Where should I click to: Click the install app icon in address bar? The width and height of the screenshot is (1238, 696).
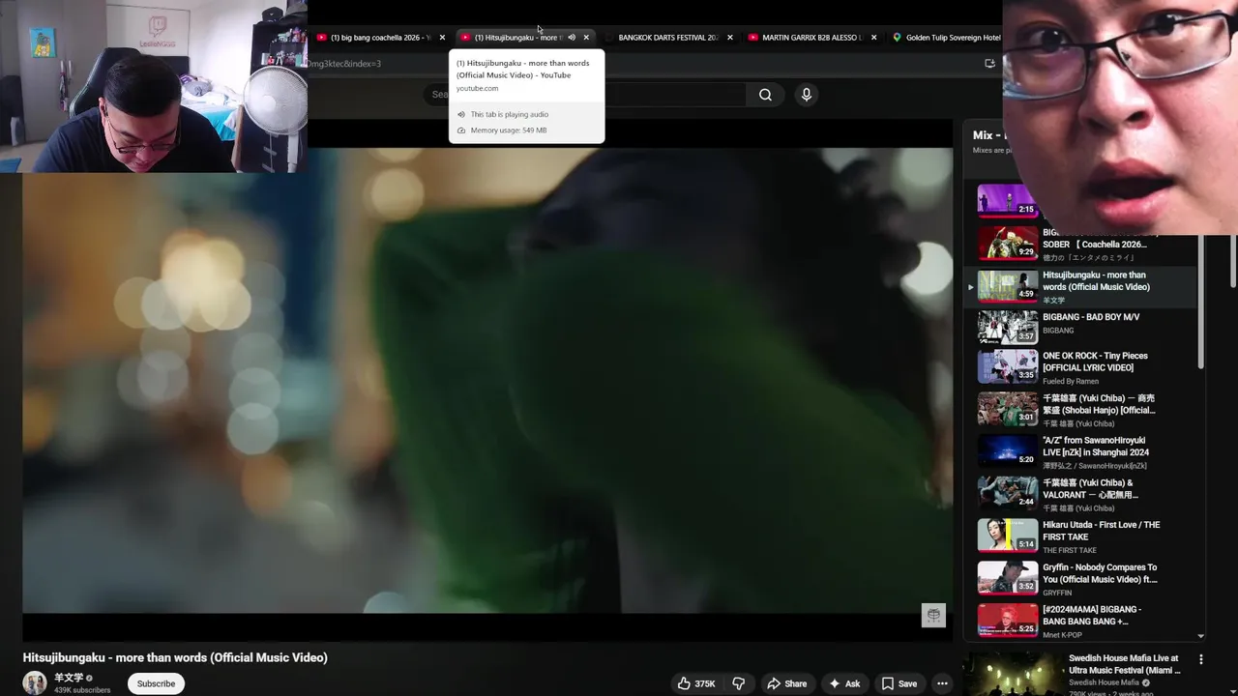989,64
